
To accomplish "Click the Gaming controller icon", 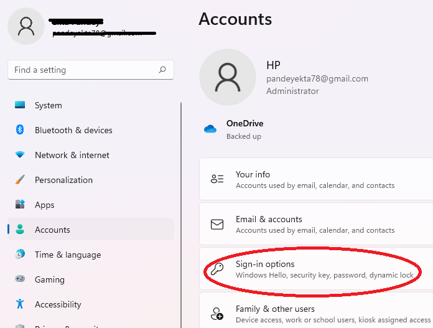I will pos(20,279).
